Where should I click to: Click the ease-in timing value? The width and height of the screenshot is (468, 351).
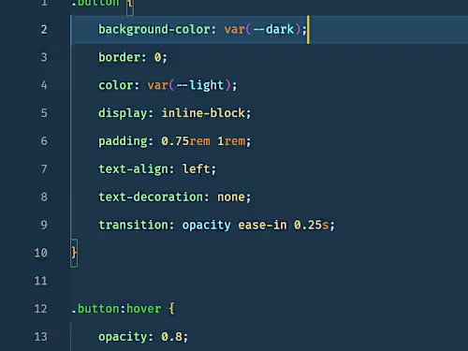262,225
